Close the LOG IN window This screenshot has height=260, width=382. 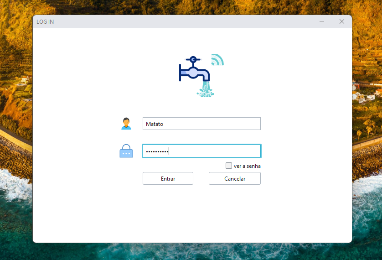coord(342,21)
